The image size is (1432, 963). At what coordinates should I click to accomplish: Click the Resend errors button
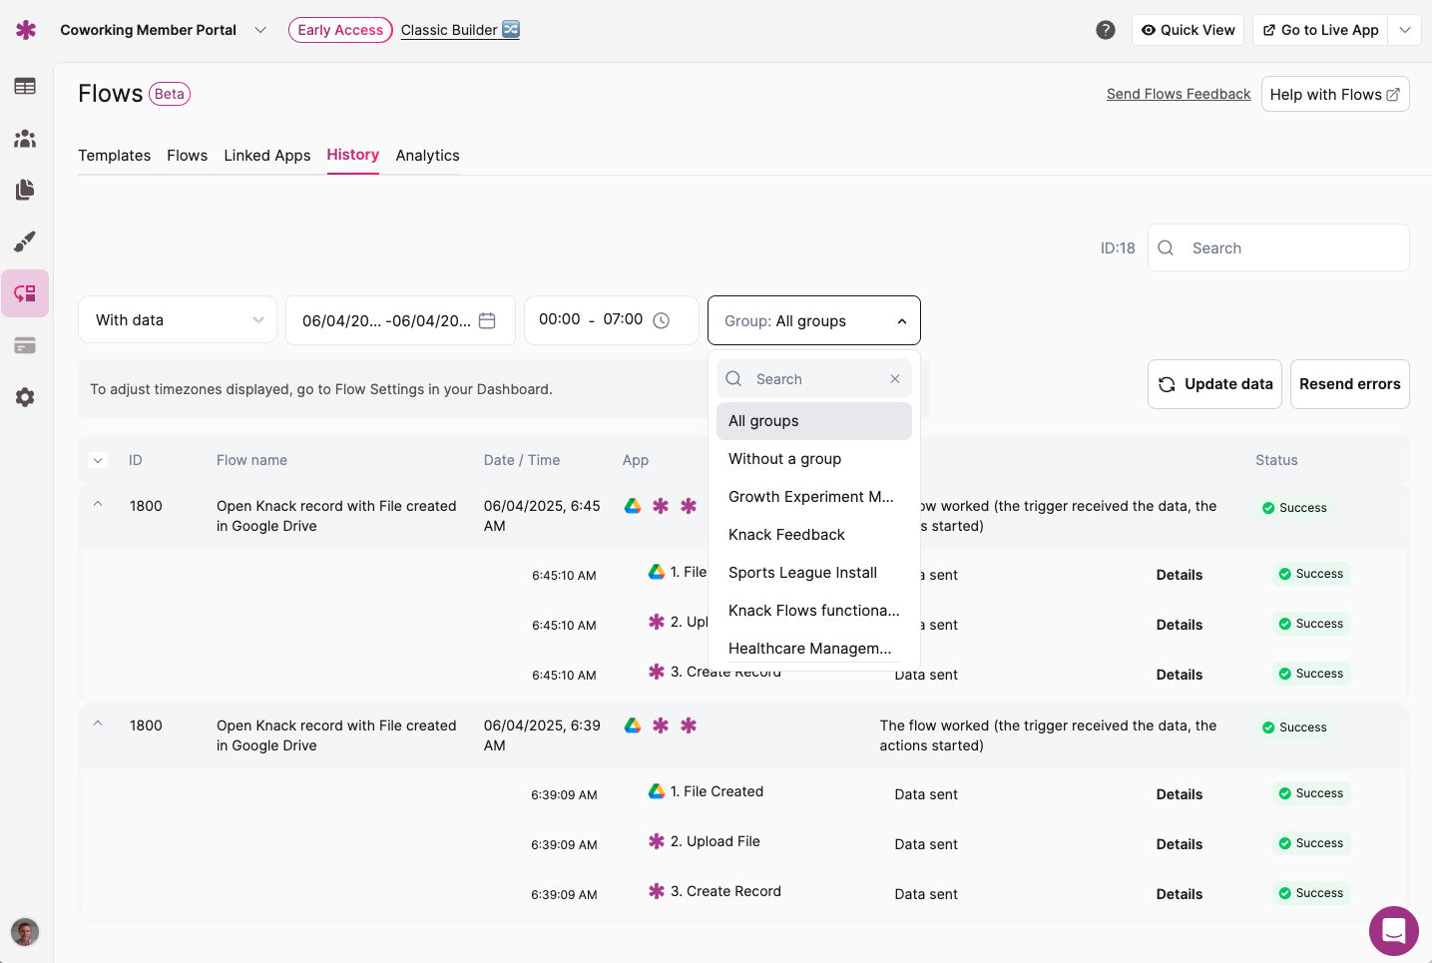click(1349, 384)
